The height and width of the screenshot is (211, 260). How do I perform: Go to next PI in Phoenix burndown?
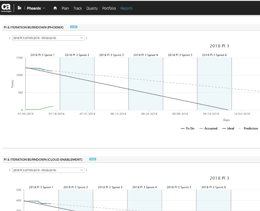87,38
